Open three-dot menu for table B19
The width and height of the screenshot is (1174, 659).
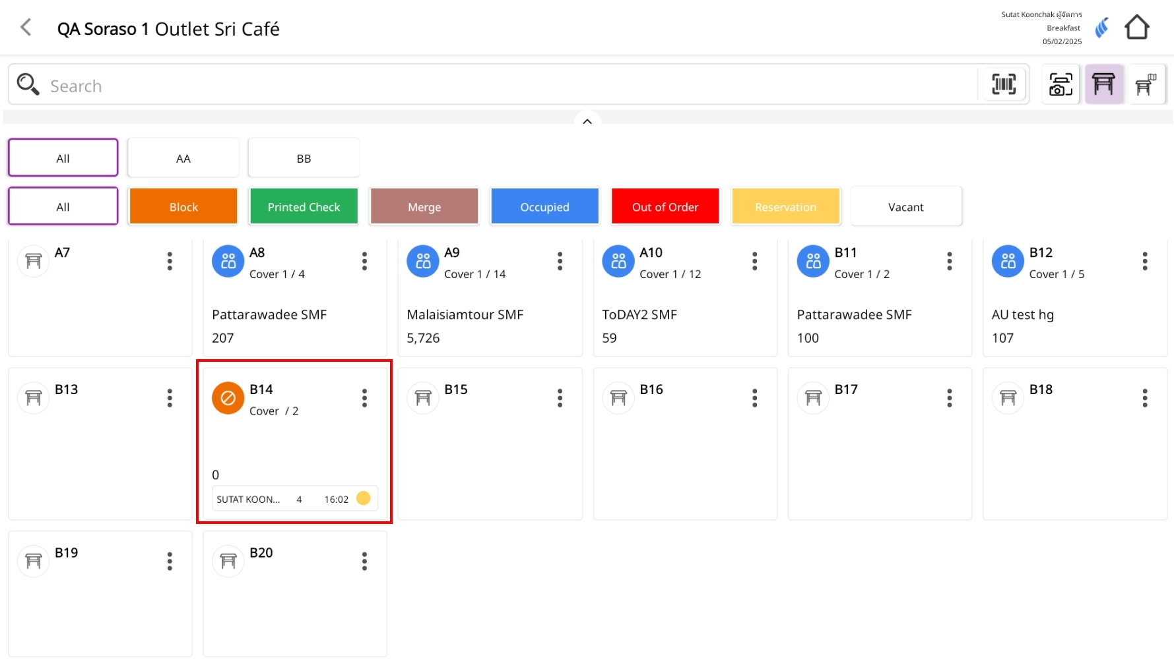pos(170,561)
